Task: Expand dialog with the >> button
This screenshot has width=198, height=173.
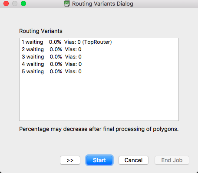Action: click(x=70, y=160)
